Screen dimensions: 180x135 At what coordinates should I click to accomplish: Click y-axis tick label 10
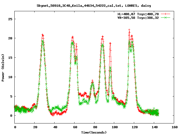click(x=10, y=77)
